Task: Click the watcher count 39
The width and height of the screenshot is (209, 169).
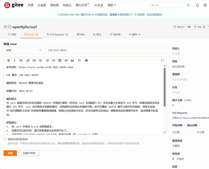Action: click(189, 27)
